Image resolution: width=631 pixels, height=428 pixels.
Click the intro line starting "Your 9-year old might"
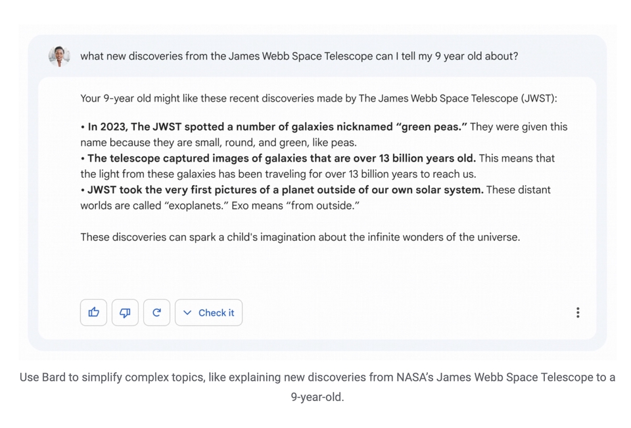point(319,98)
